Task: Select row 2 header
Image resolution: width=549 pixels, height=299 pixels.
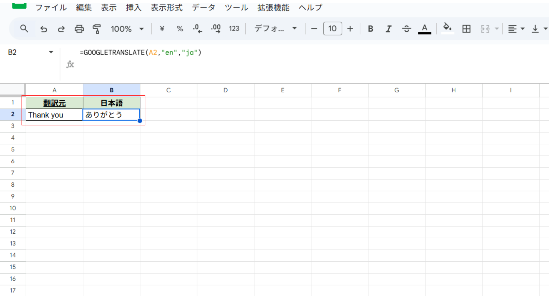Action: click(x=13, y=114)
